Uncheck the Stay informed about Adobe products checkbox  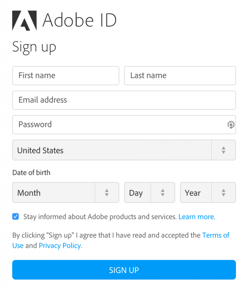tap(16, 217)
